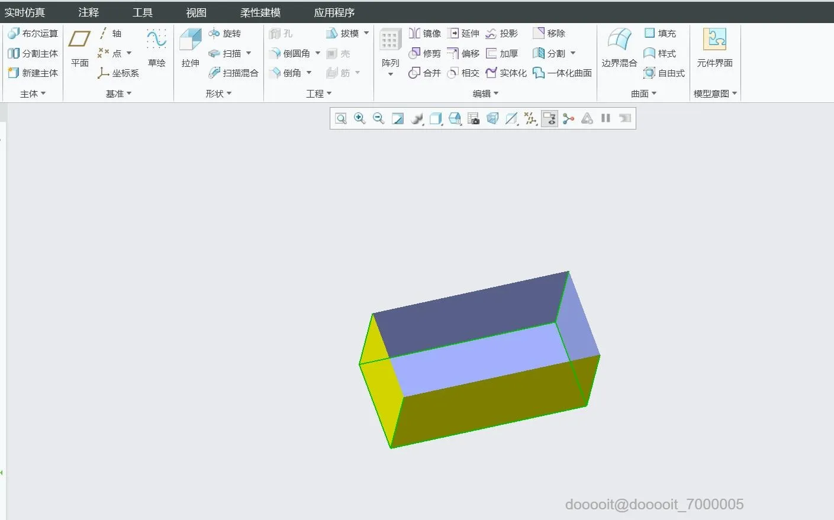Open the Style (样式) surface tool
834x520 pixels.
pos(660,53)
